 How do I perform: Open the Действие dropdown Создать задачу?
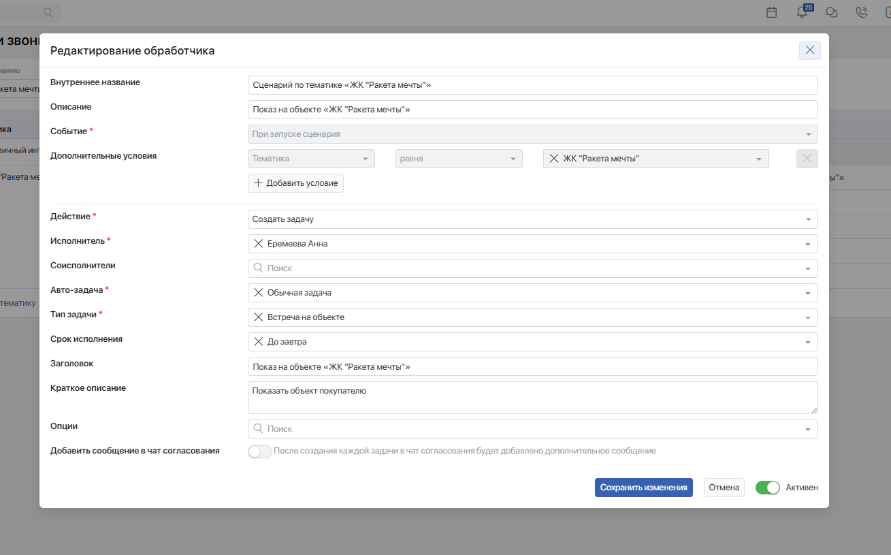[x=533, y=219]
